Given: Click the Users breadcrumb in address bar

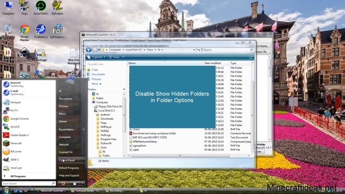Looking at the screenshot, I should tap(150, 50).
